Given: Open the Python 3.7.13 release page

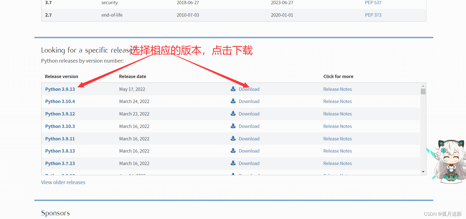Looking at the screenshot, I should pyautogui.click(x=60, y=163).
